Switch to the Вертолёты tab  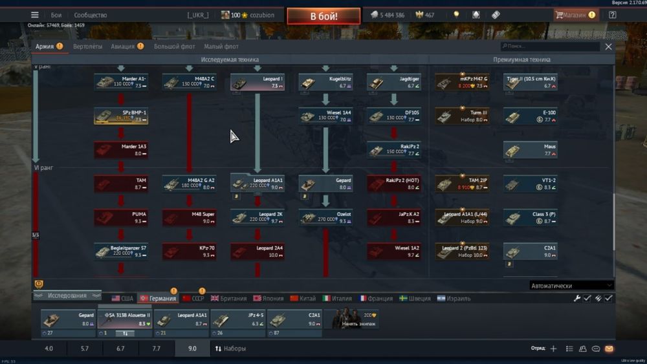tap(87, 47)
